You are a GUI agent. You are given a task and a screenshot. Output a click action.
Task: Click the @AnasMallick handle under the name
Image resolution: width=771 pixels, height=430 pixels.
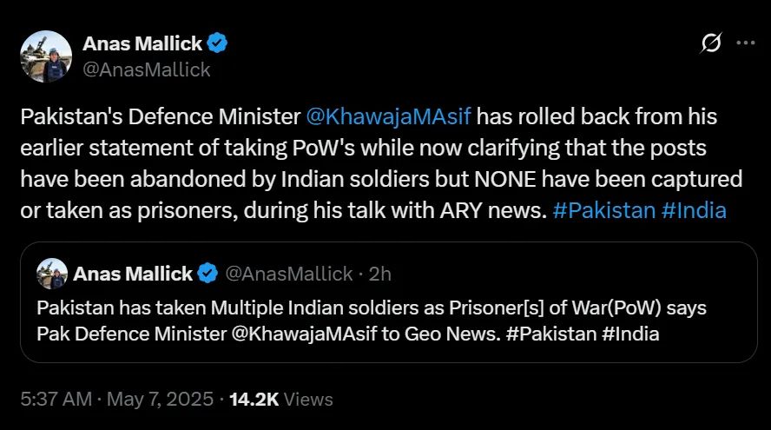click(146, 69)
